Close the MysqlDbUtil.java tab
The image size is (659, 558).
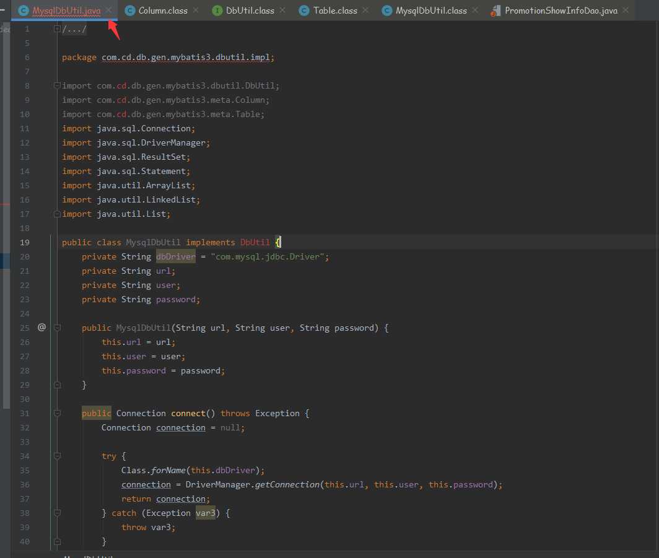(x=109, y=10)
